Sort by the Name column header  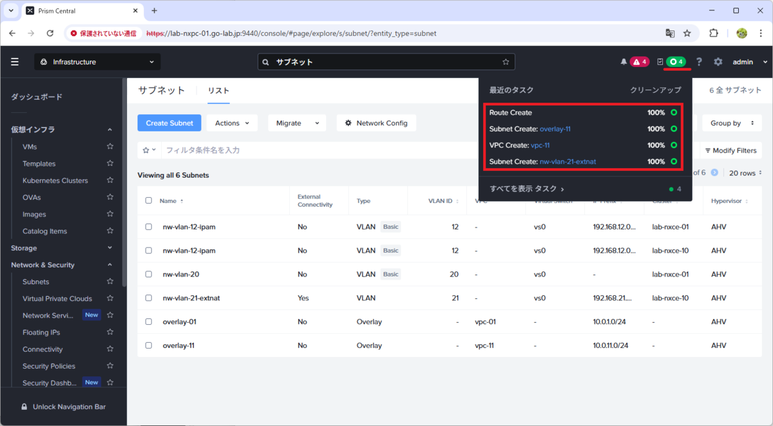(171, 200)
